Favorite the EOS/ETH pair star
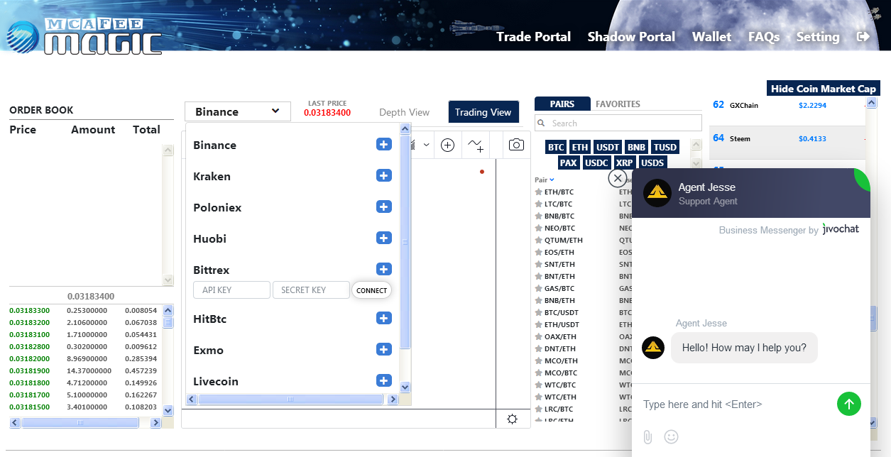The image size is (891, 457). tap(539, 252)
